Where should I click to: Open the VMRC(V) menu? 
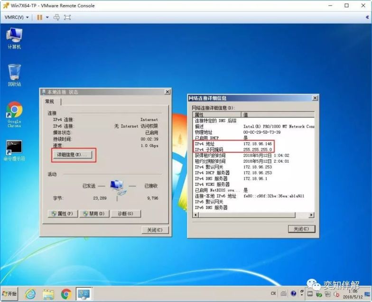16,17
